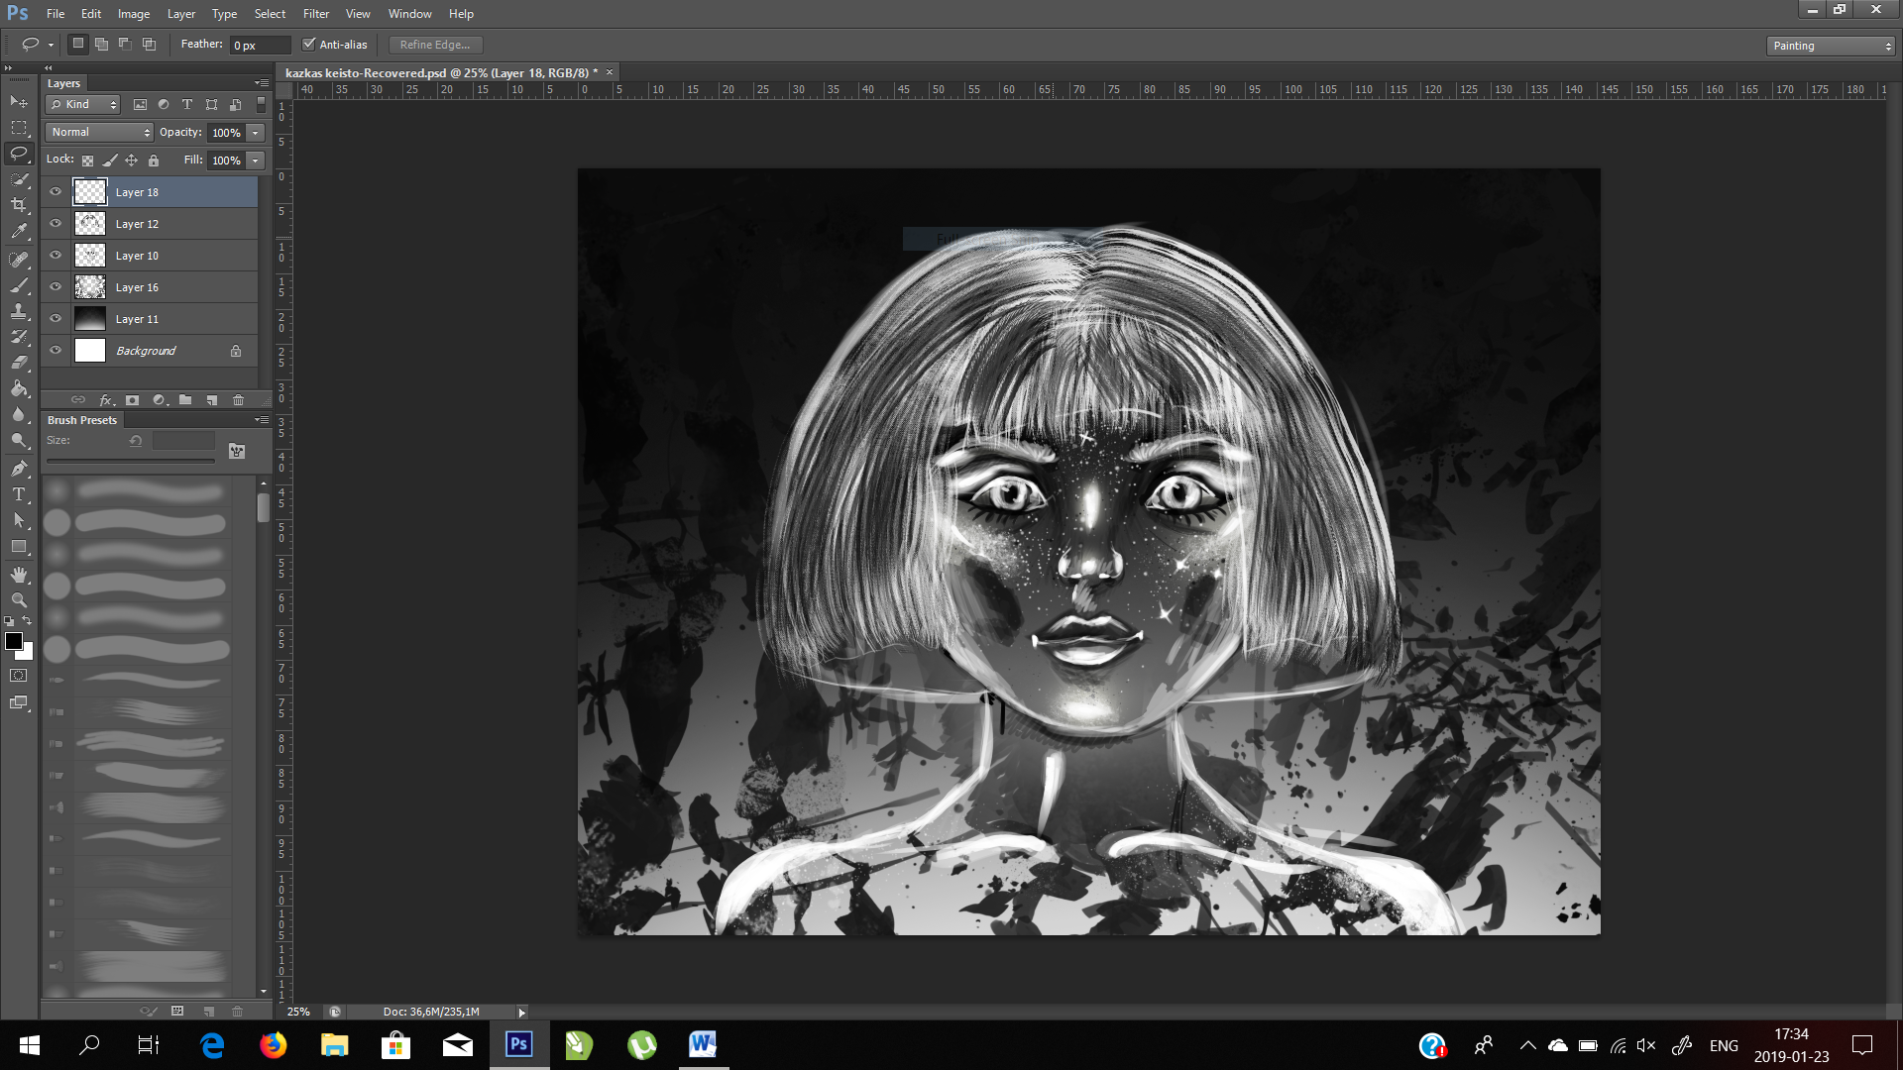This screenshot has width=1903, height=1070.
Task: Open the Image menu
Action: [134, 14]
